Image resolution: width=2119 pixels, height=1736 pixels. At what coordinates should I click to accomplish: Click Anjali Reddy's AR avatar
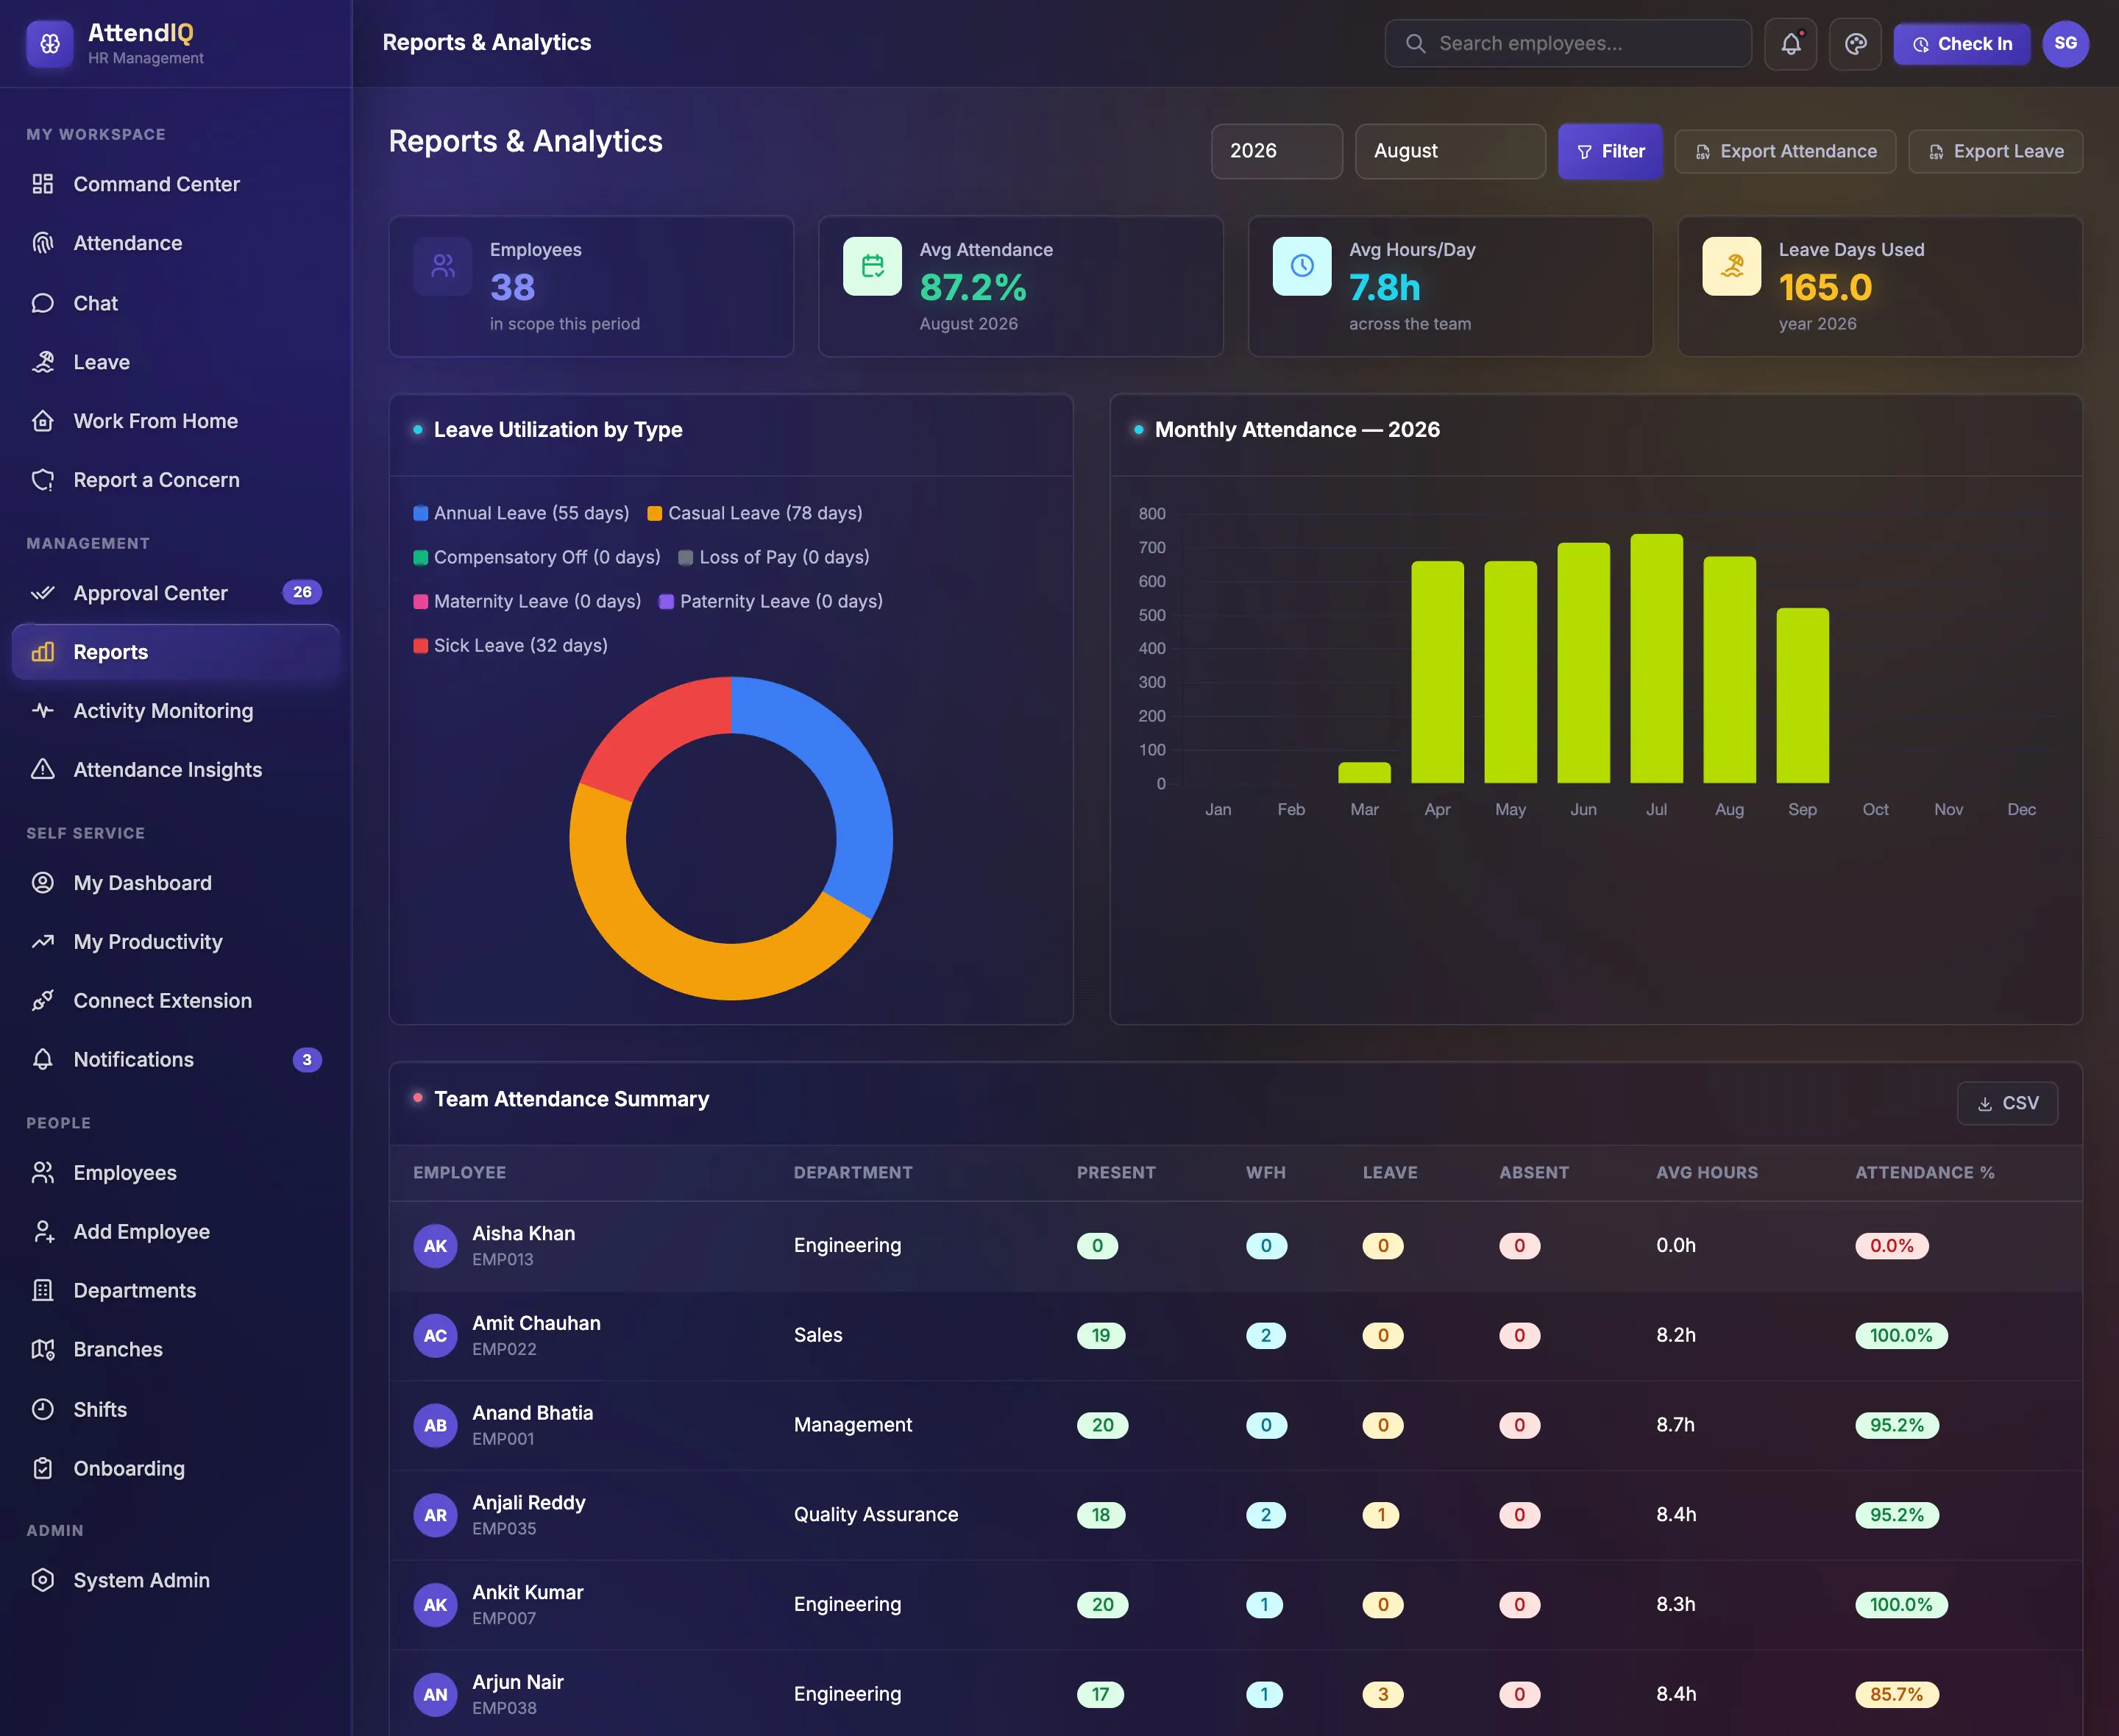[x=435, y=1515]
